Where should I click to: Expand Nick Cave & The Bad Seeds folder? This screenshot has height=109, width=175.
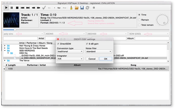point(5,48)
